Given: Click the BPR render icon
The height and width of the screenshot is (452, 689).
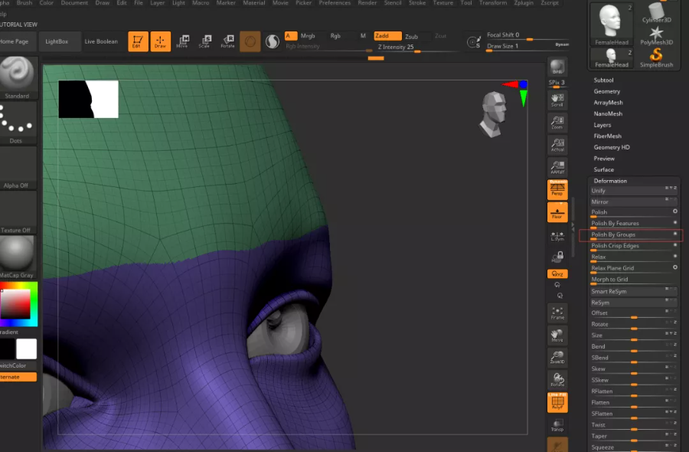Looking at the screenshot, I should point(557,67).
